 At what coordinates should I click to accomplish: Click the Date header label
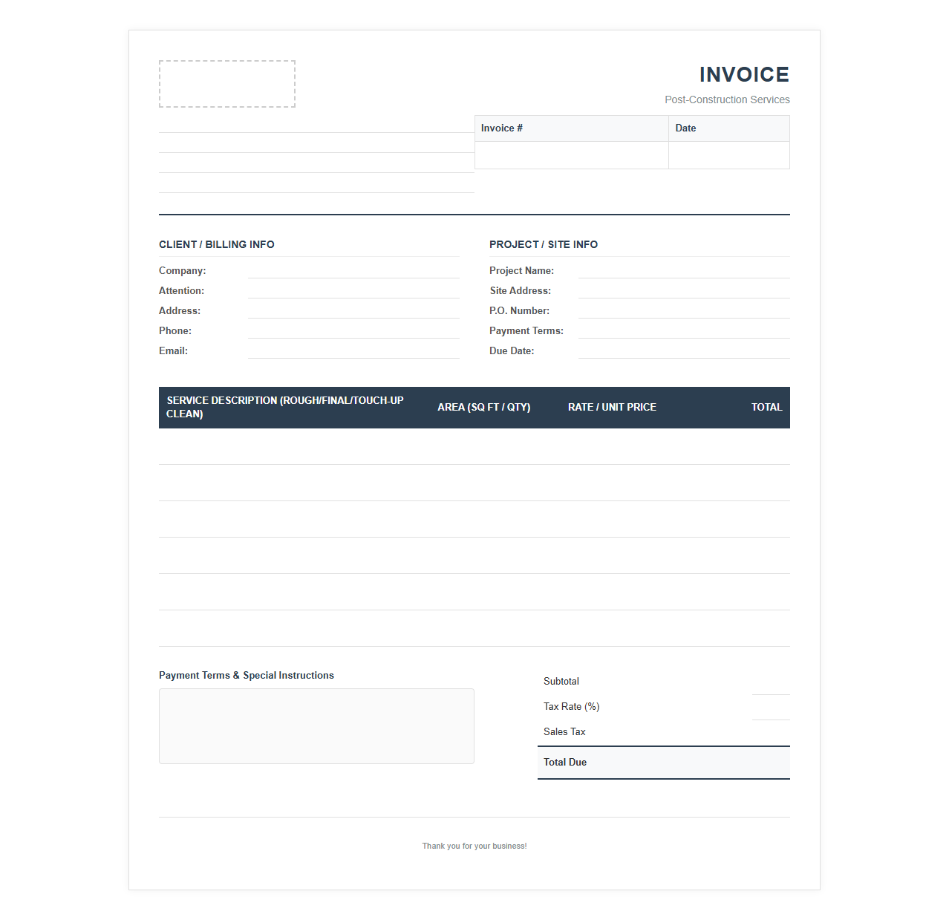pyautogui.click(x=685, y=128)
